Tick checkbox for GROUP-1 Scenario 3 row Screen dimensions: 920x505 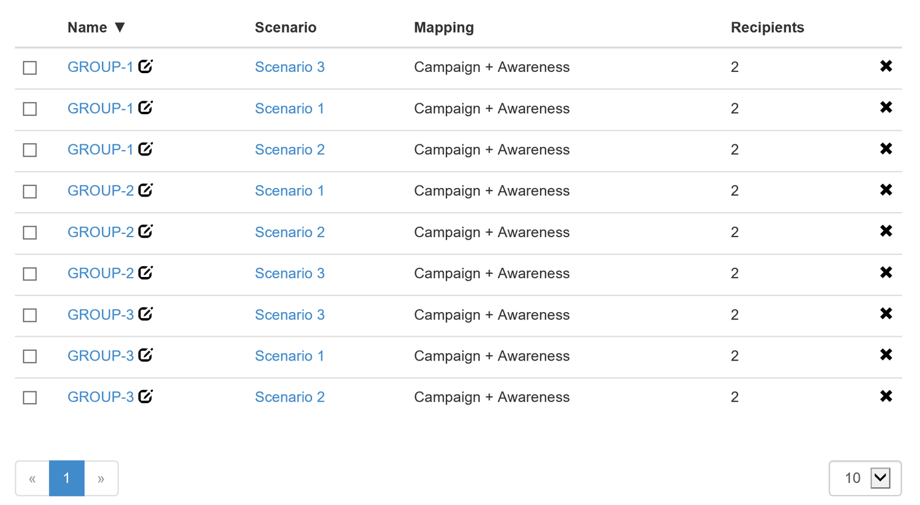pos(30,68)
